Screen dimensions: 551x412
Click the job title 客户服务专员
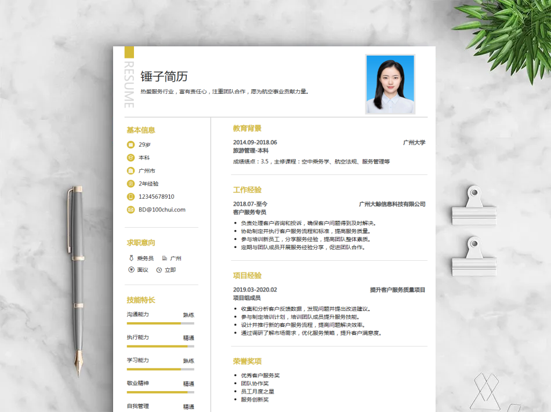tap(249, 212)
